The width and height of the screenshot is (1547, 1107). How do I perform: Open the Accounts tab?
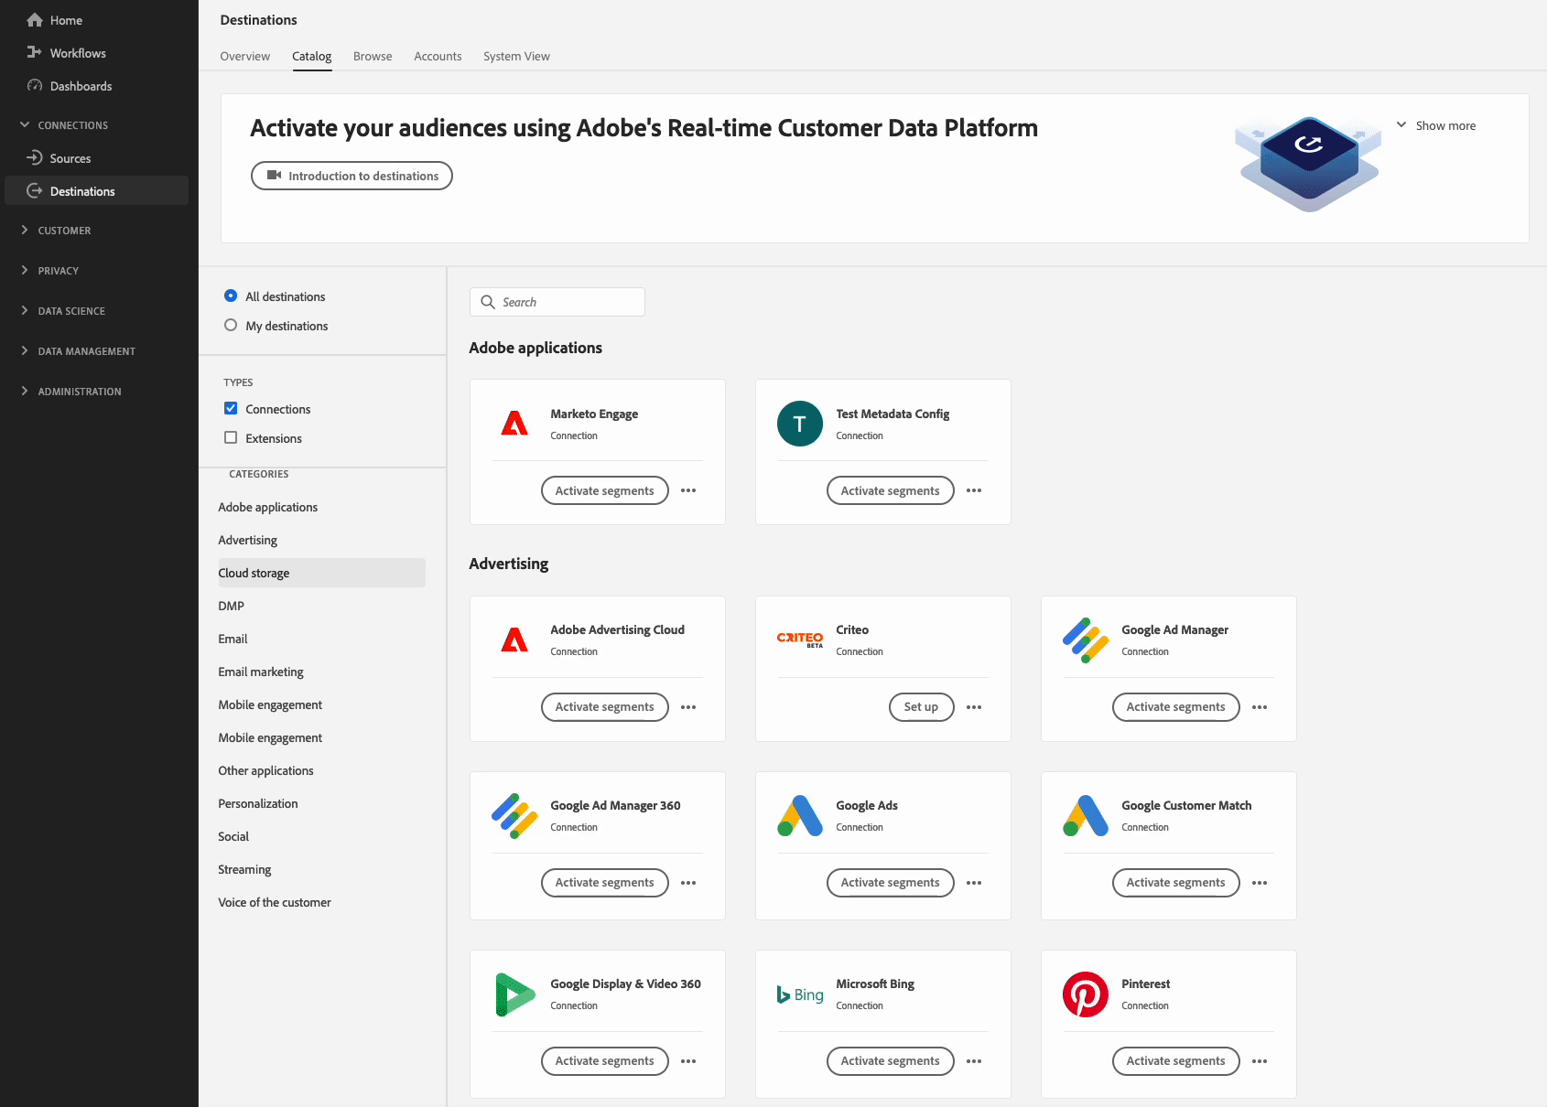[438, 56]
